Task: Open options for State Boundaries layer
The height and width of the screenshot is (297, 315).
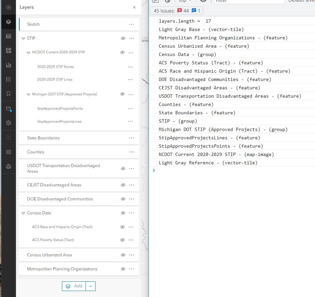Action: tap(132, 138)
